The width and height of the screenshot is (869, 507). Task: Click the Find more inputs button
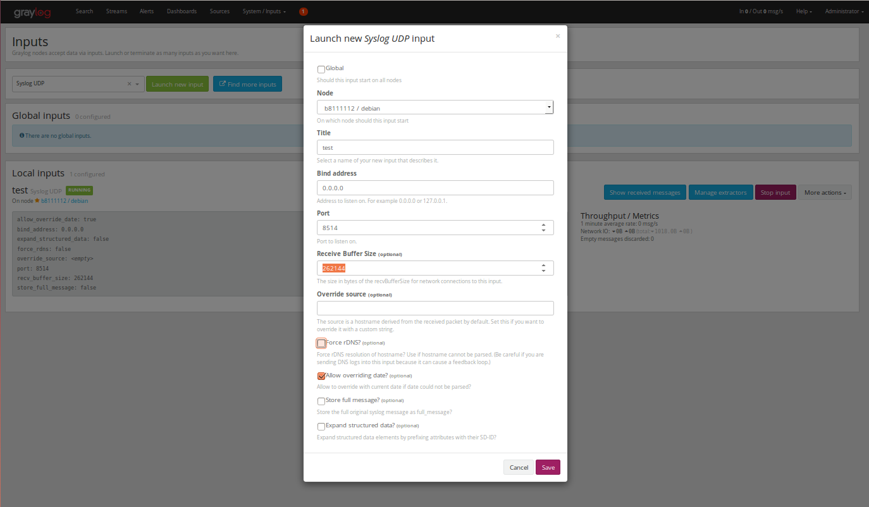[x=247, y=84]
